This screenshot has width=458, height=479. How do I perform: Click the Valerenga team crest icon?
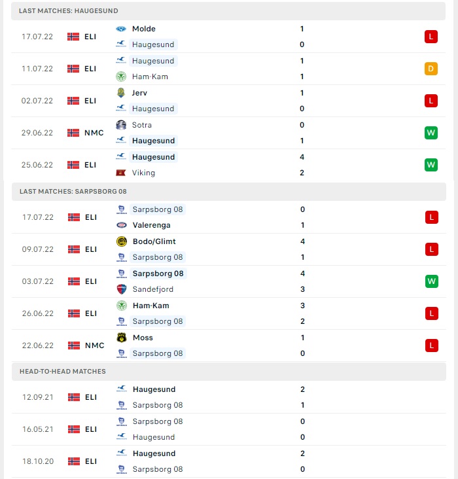tap(122, 225)
